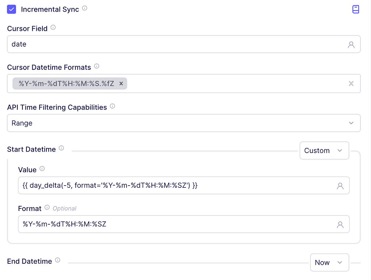
Task: Open the End Datetime Now dropdown
Action: (x=329, y=263)
